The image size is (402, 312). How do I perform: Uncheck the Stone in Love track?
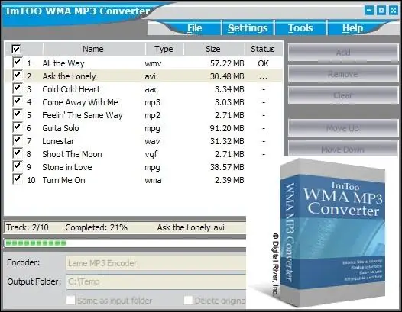coord(17,166)
